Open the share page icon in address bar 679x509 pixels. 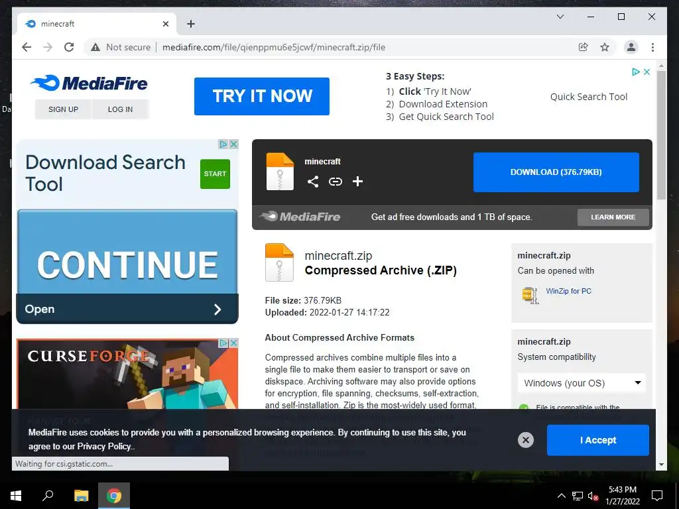584,47
